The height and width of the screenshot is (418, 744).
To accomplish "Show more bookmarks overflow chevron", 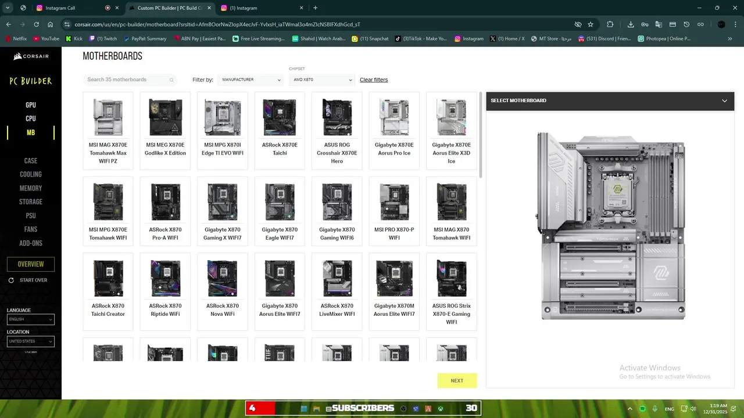I will 730,39.
